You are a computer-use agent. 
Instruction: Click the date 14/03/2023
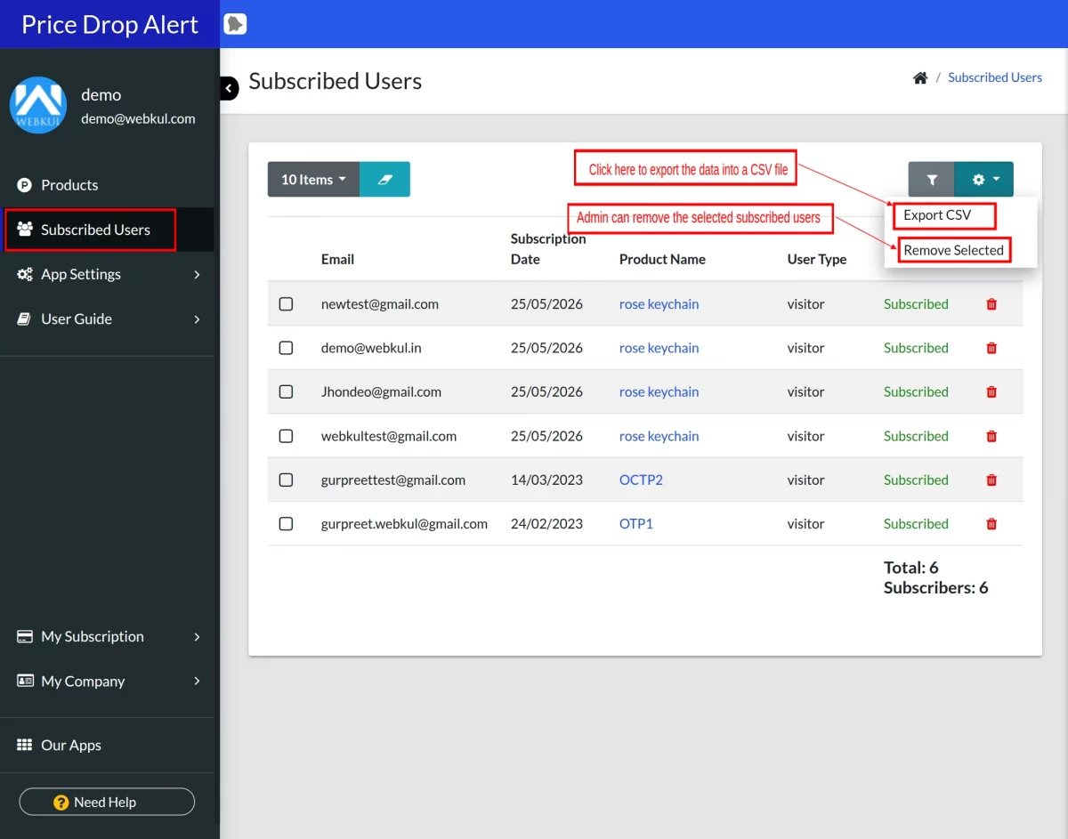coord(546,480)
